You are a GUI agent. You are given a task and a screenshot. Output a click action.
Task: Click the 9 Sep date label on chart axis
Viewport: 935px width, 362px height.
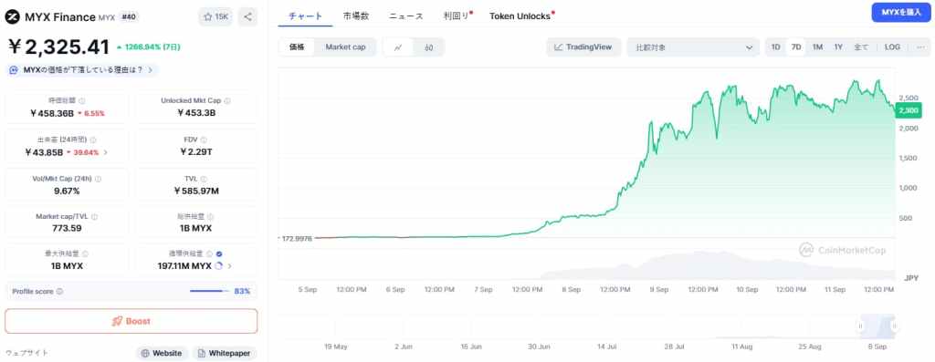coord(659,289)
